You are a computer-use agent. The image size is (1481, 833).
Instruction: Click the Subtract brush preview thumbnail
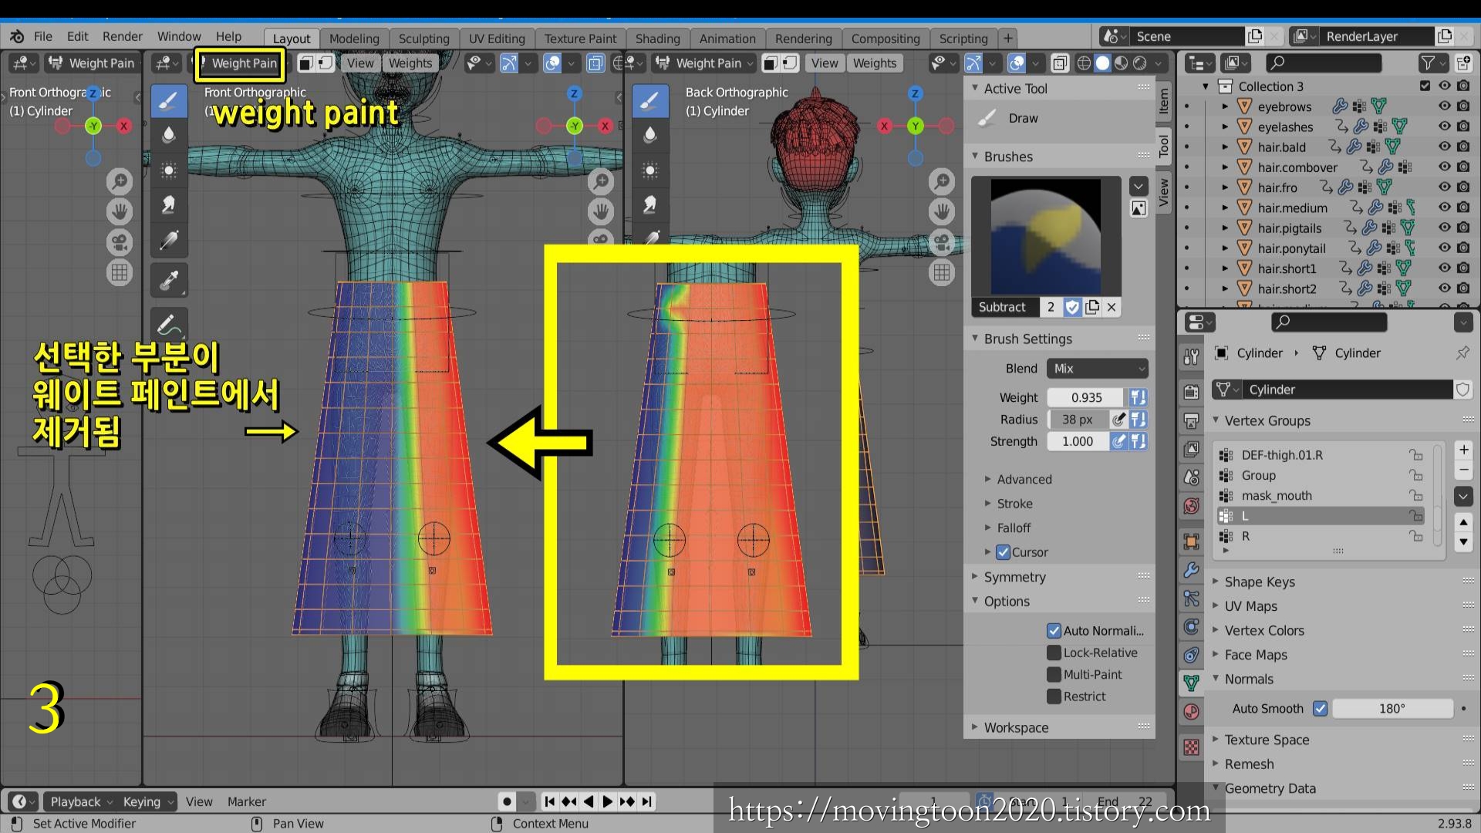click(x=1046, y=238)
